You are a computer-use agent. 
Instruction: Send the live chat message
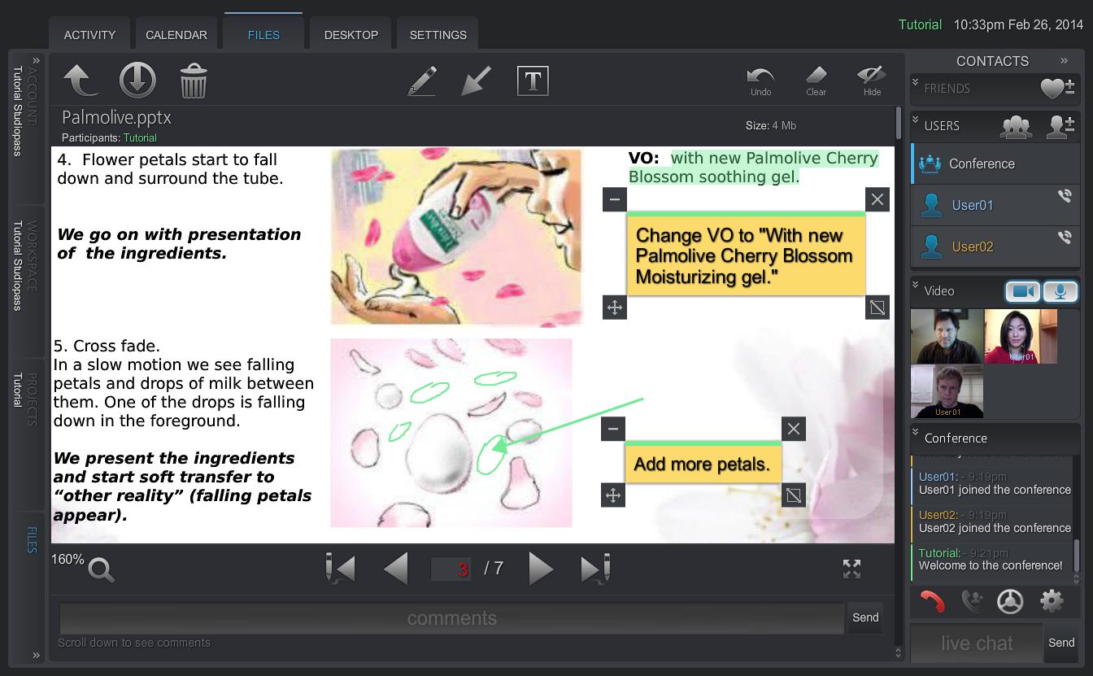1061,643
